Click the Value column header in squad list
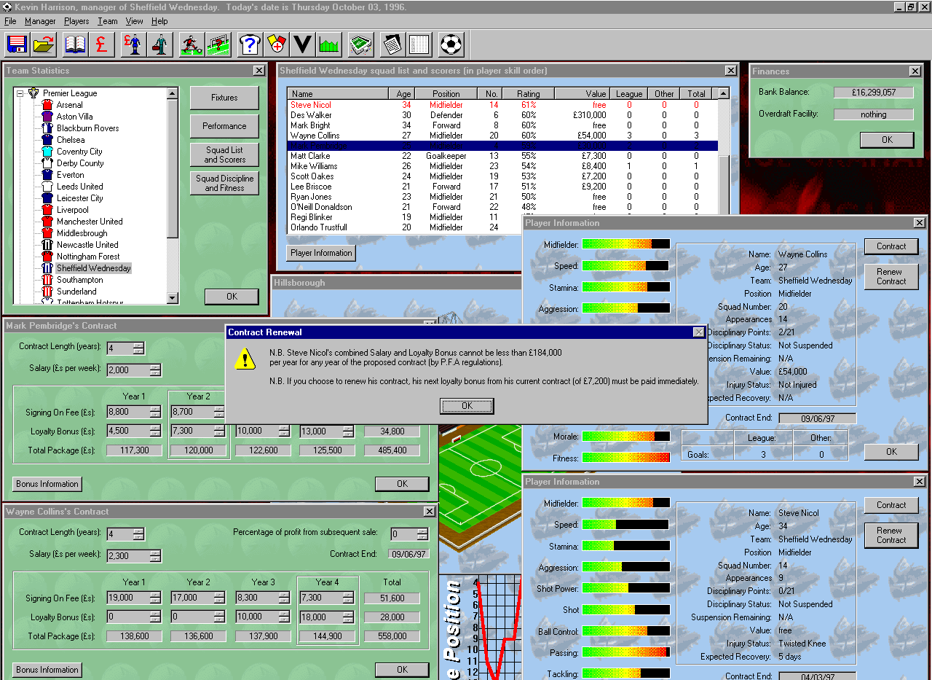 pos(581,94)
